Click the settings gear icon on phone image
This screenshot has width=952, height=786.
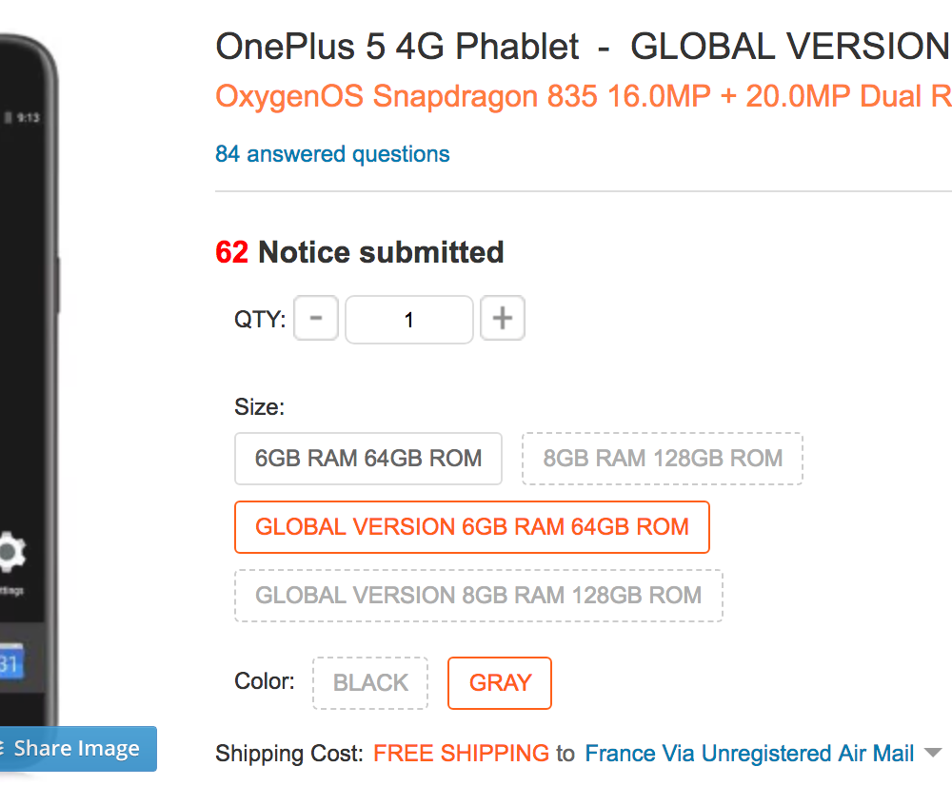[x=10, y=552]
